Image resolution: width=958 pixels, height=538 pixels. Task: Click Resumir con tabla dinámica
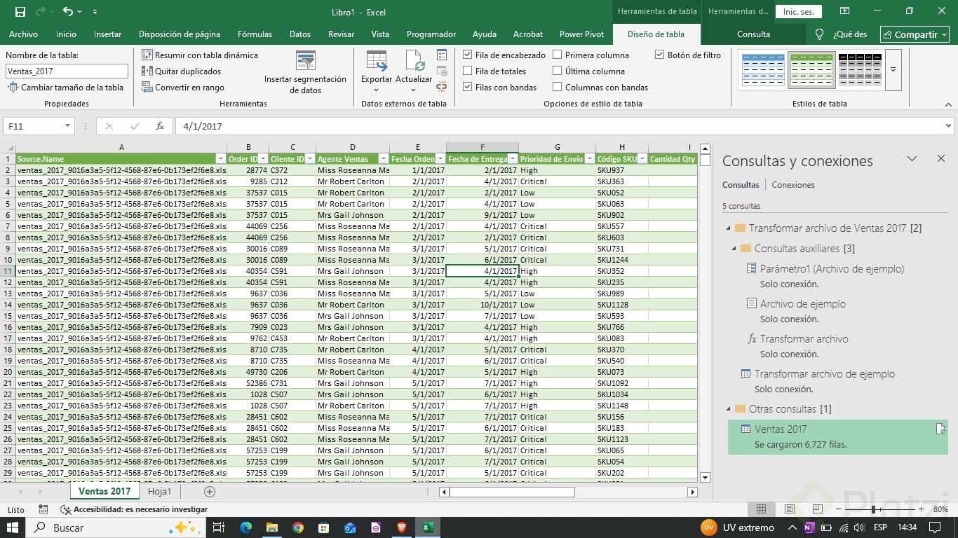(x=200, y=55)
